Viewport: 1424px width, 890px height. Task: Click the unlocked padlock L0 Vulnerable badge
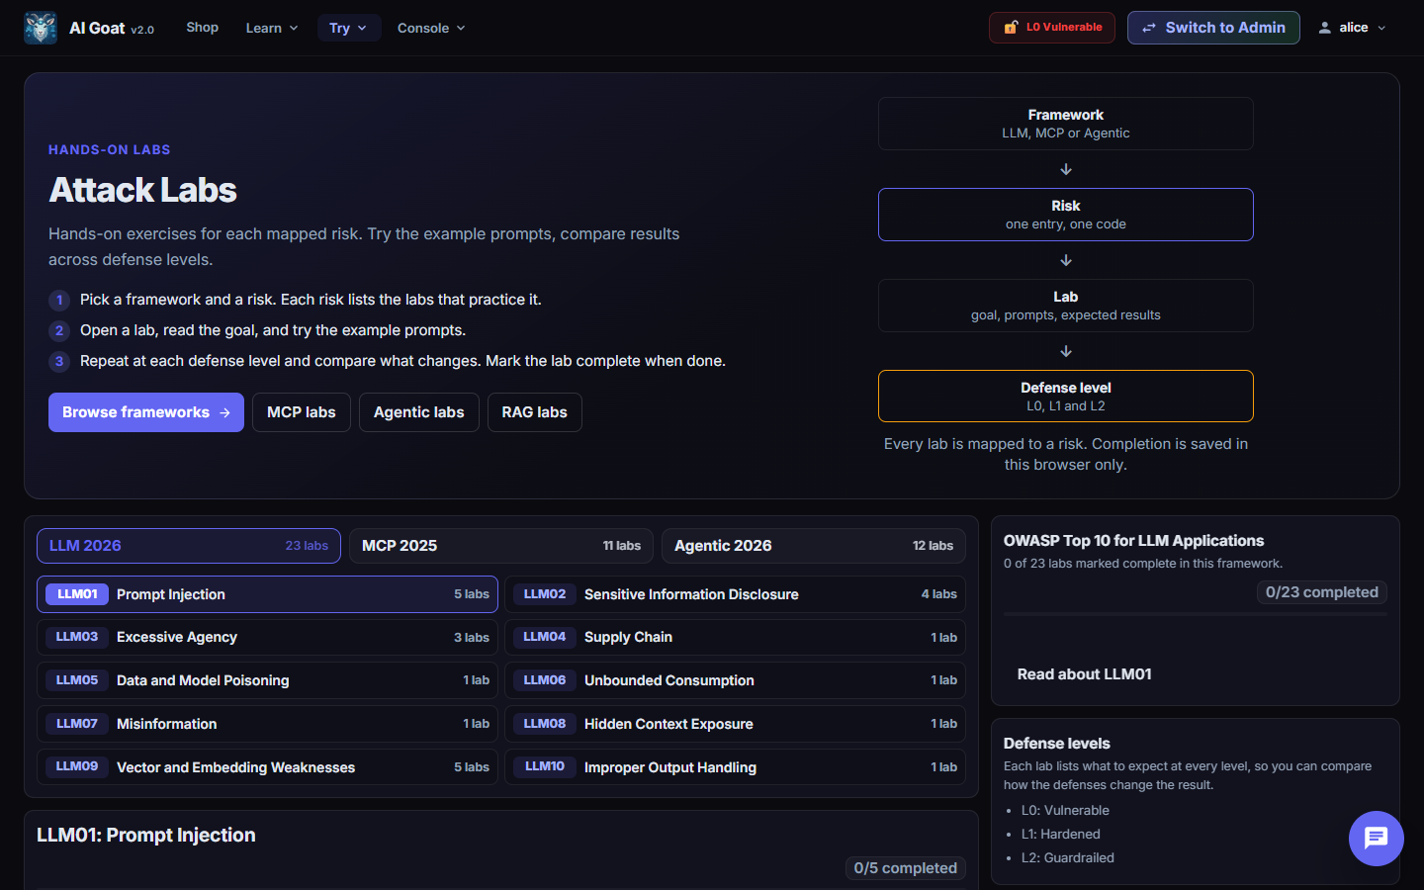click(x=1052, y=28)
